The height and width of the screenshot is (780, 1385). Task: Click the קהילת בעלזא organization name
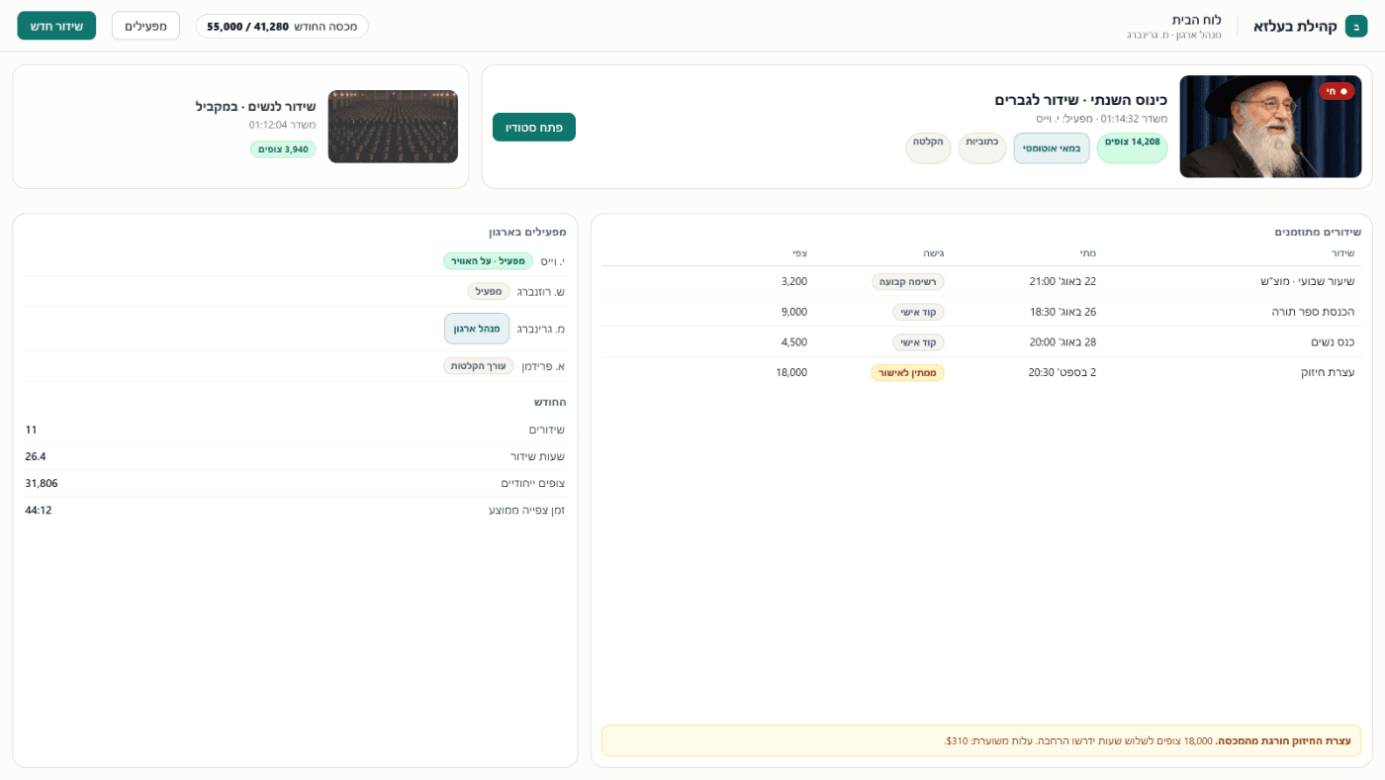[1295, 26]
